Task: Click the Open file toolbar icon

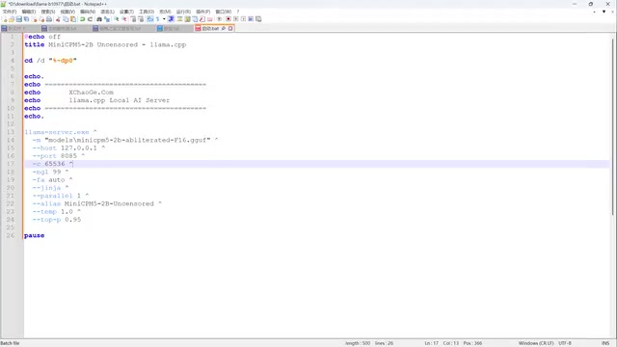Action: 12,19
